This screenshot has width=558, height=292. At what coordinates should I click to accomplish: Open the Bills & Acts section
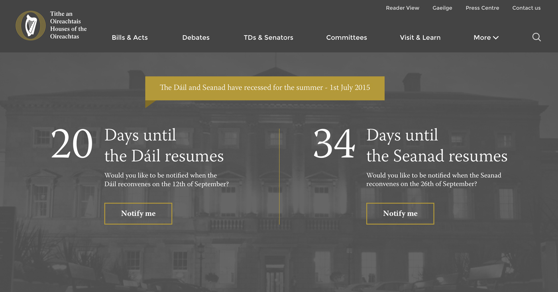[130, 37]
